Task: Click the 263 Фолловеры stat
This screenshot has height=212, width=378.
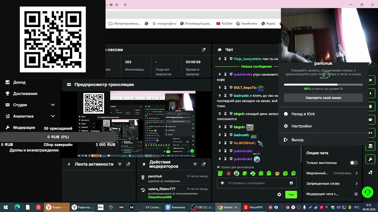Action: 135,66
